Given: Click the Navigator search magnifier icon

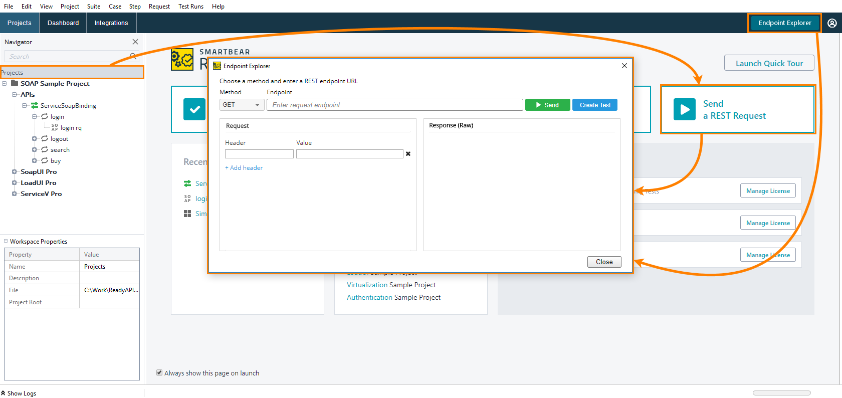Looking at the screenshot, I should [133, 56].
